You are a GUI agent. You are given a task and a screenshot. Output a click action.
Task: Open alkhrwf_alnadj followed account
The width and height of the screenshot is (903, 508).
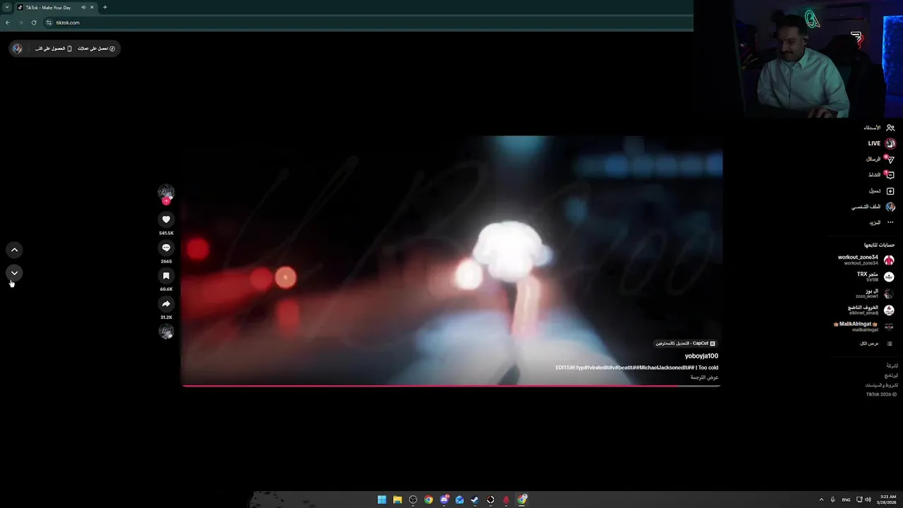871,310
